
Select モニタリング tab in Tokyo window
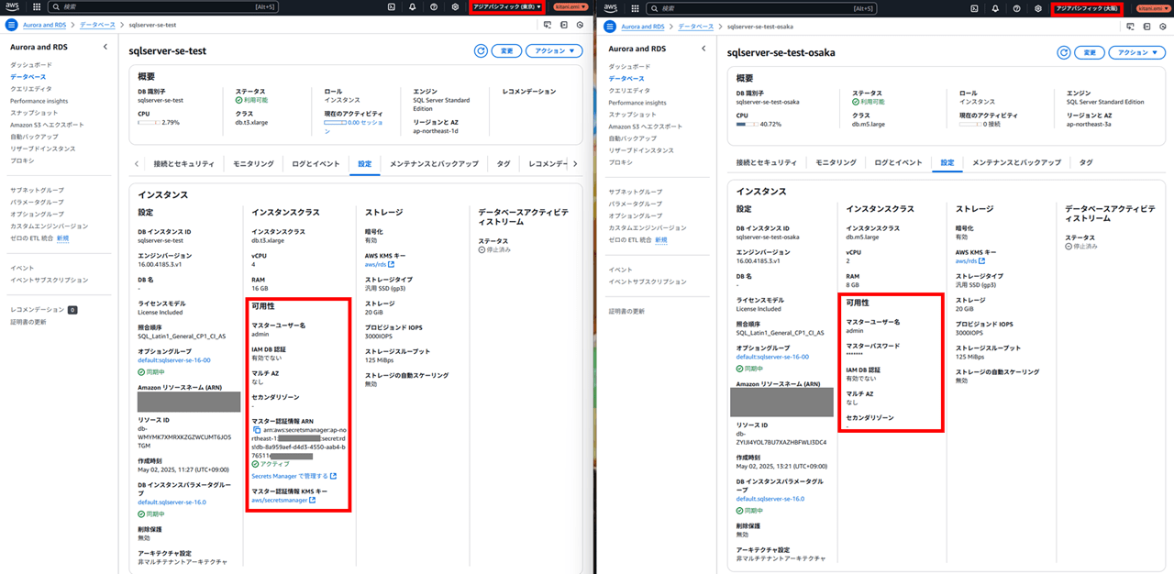pos(253,163)
